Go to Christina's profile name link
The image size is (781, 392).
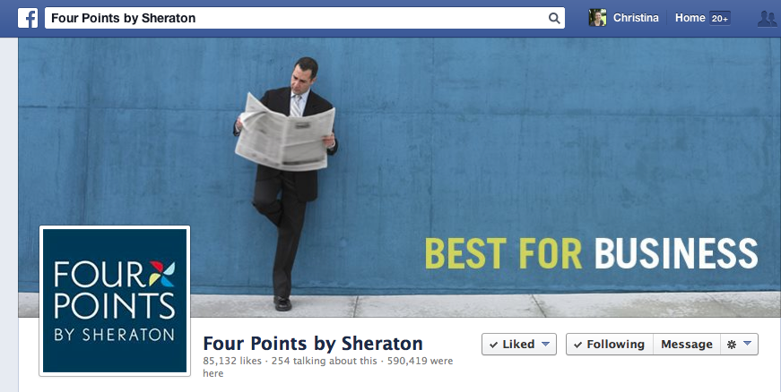(636, 18)
